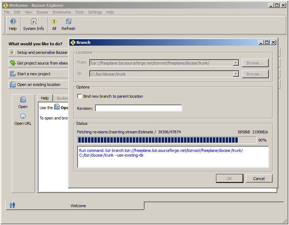The height and width of the screenshot is (225, 289).
Task: Click Browse button for To location
Action: (255, 74)
